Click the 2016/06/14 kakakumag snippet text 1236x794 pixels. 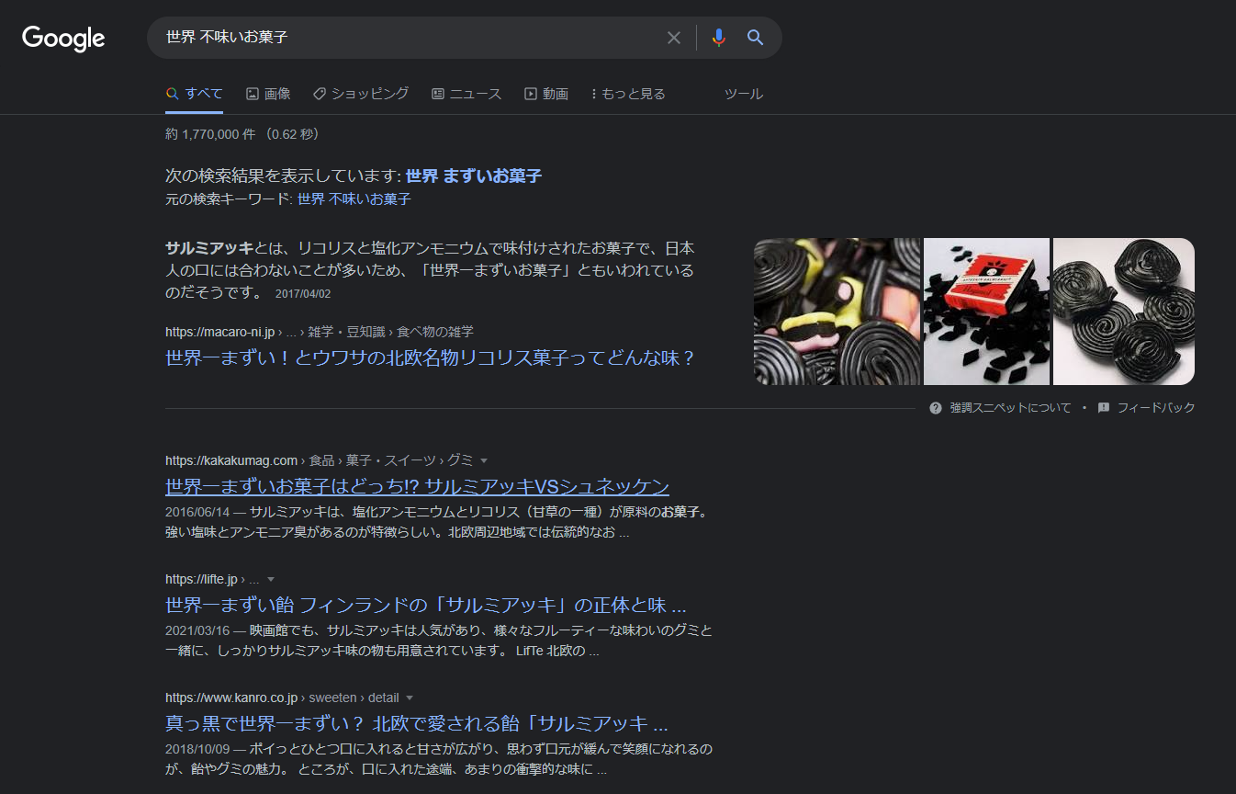[436, 522]
